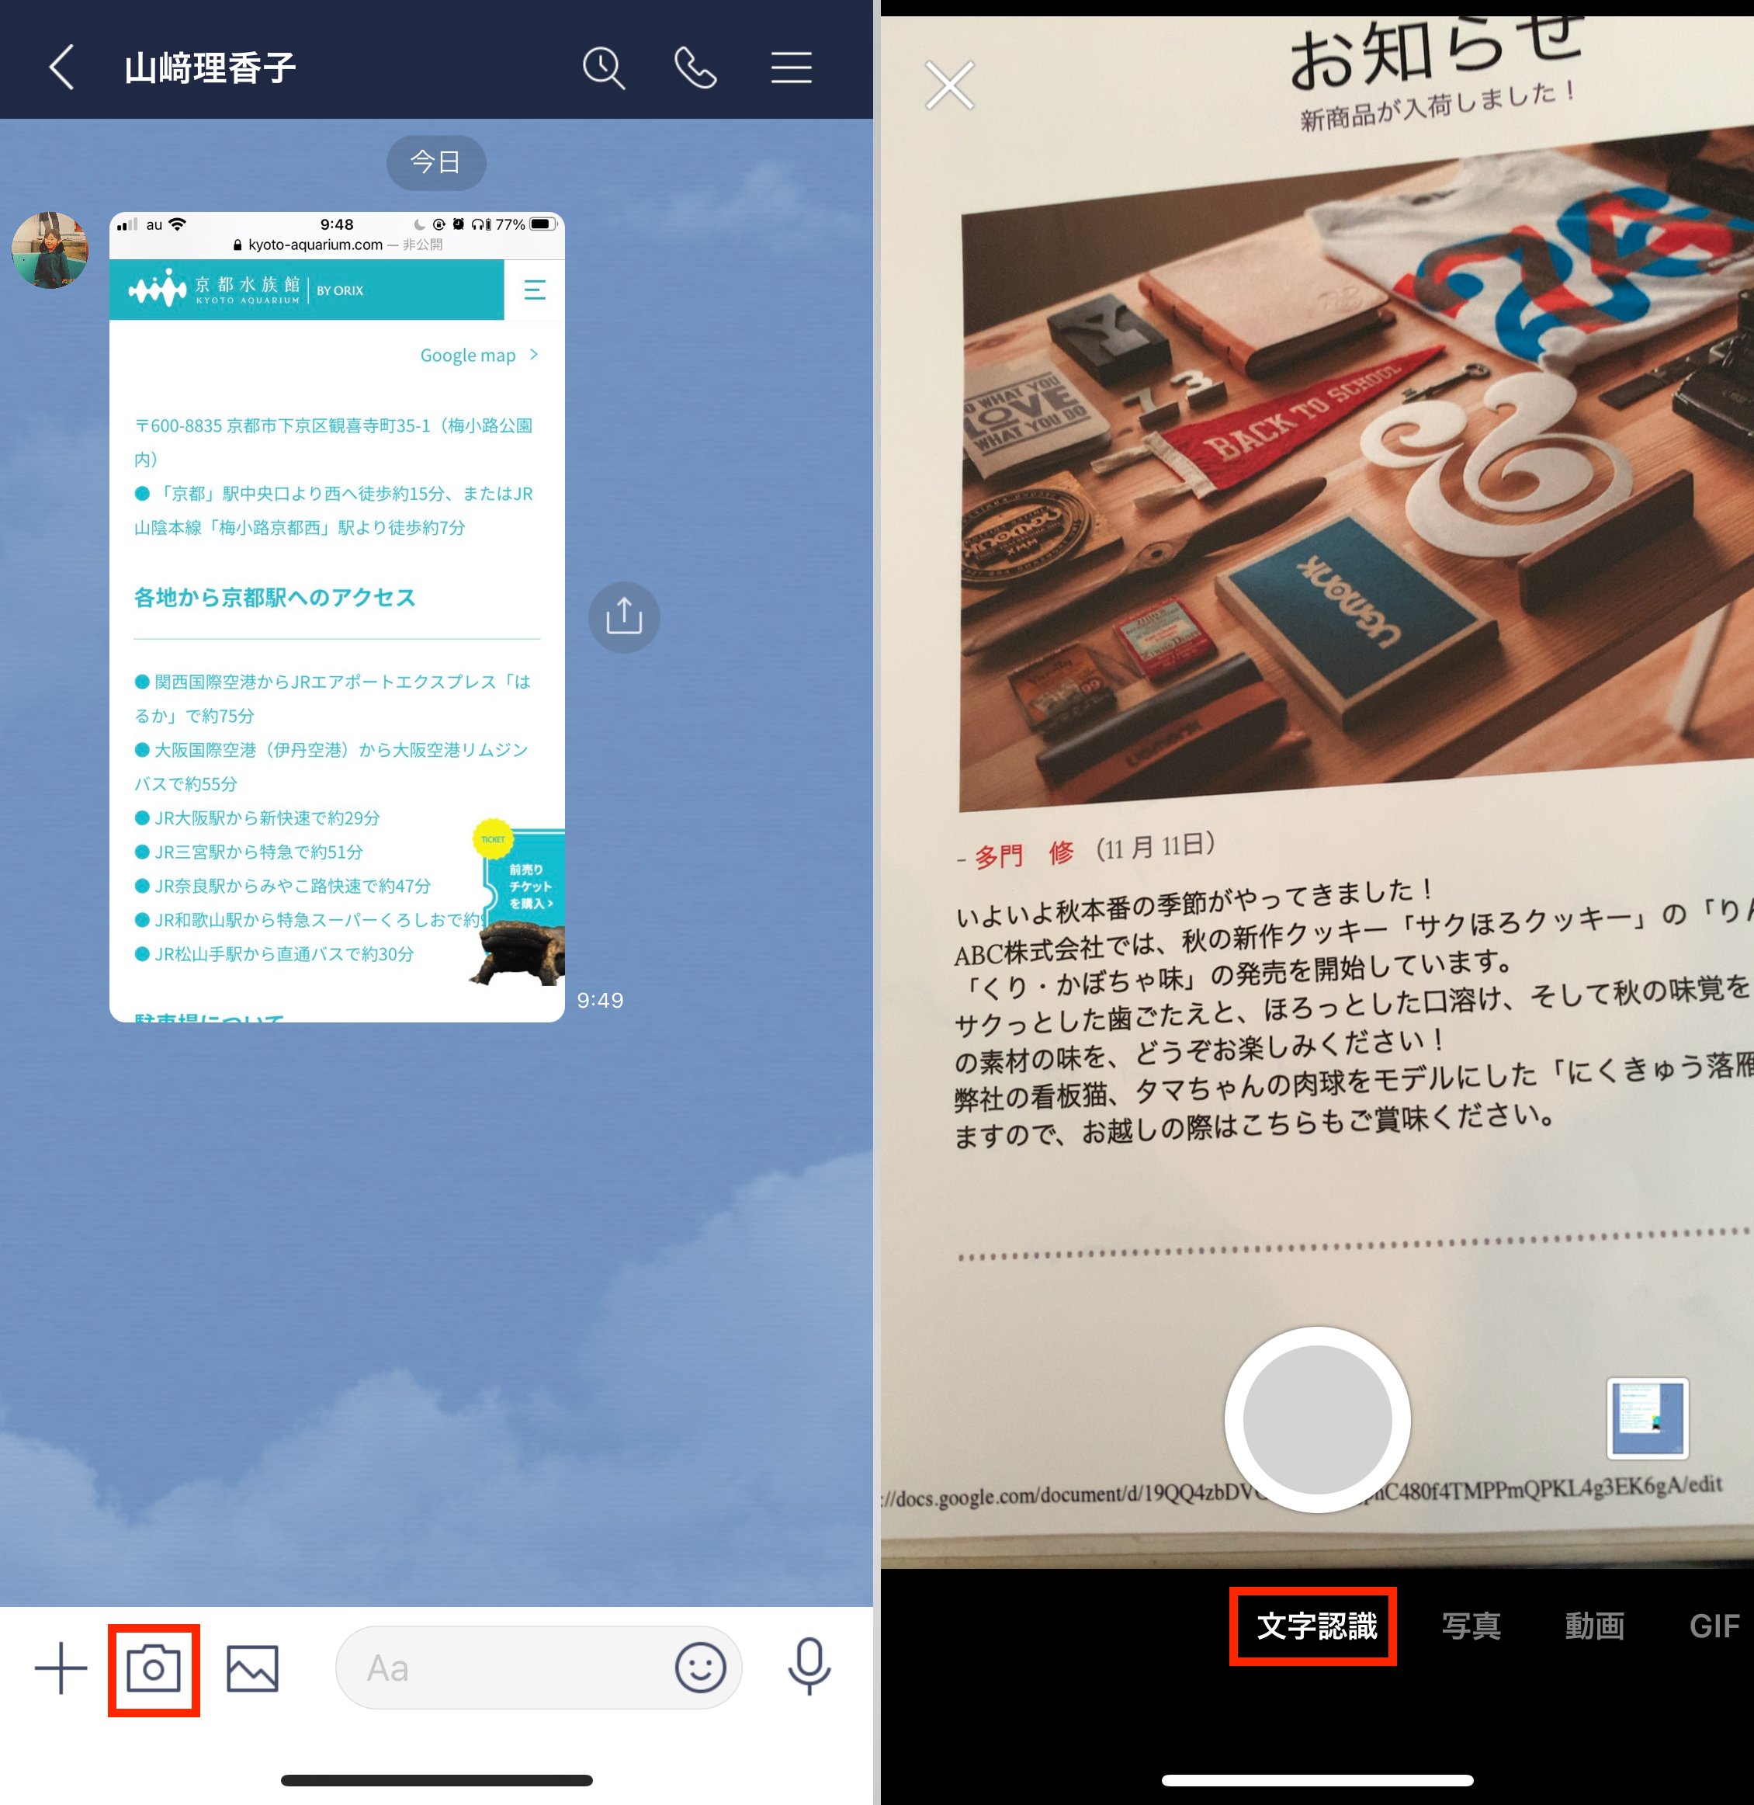
Task: Close the camera with X button
Action: [x=949, y=85]
